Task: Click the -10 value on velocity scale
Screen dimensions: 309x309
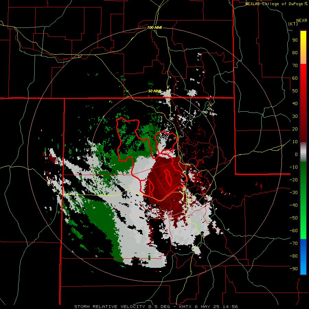Action: 294,167
